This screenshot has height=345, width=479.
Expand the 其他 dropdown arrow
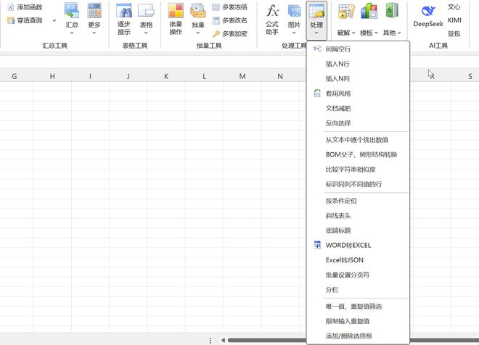tap(399, 33)
